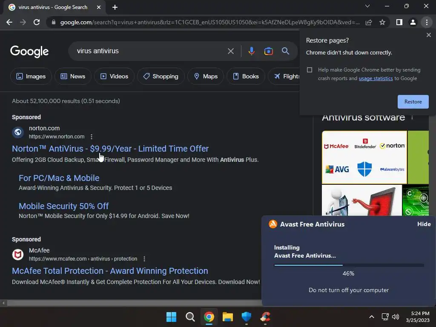The height and width of the screenshot is (327, 436).
Task: Clear the search box text
Action: tap(230, 51)
